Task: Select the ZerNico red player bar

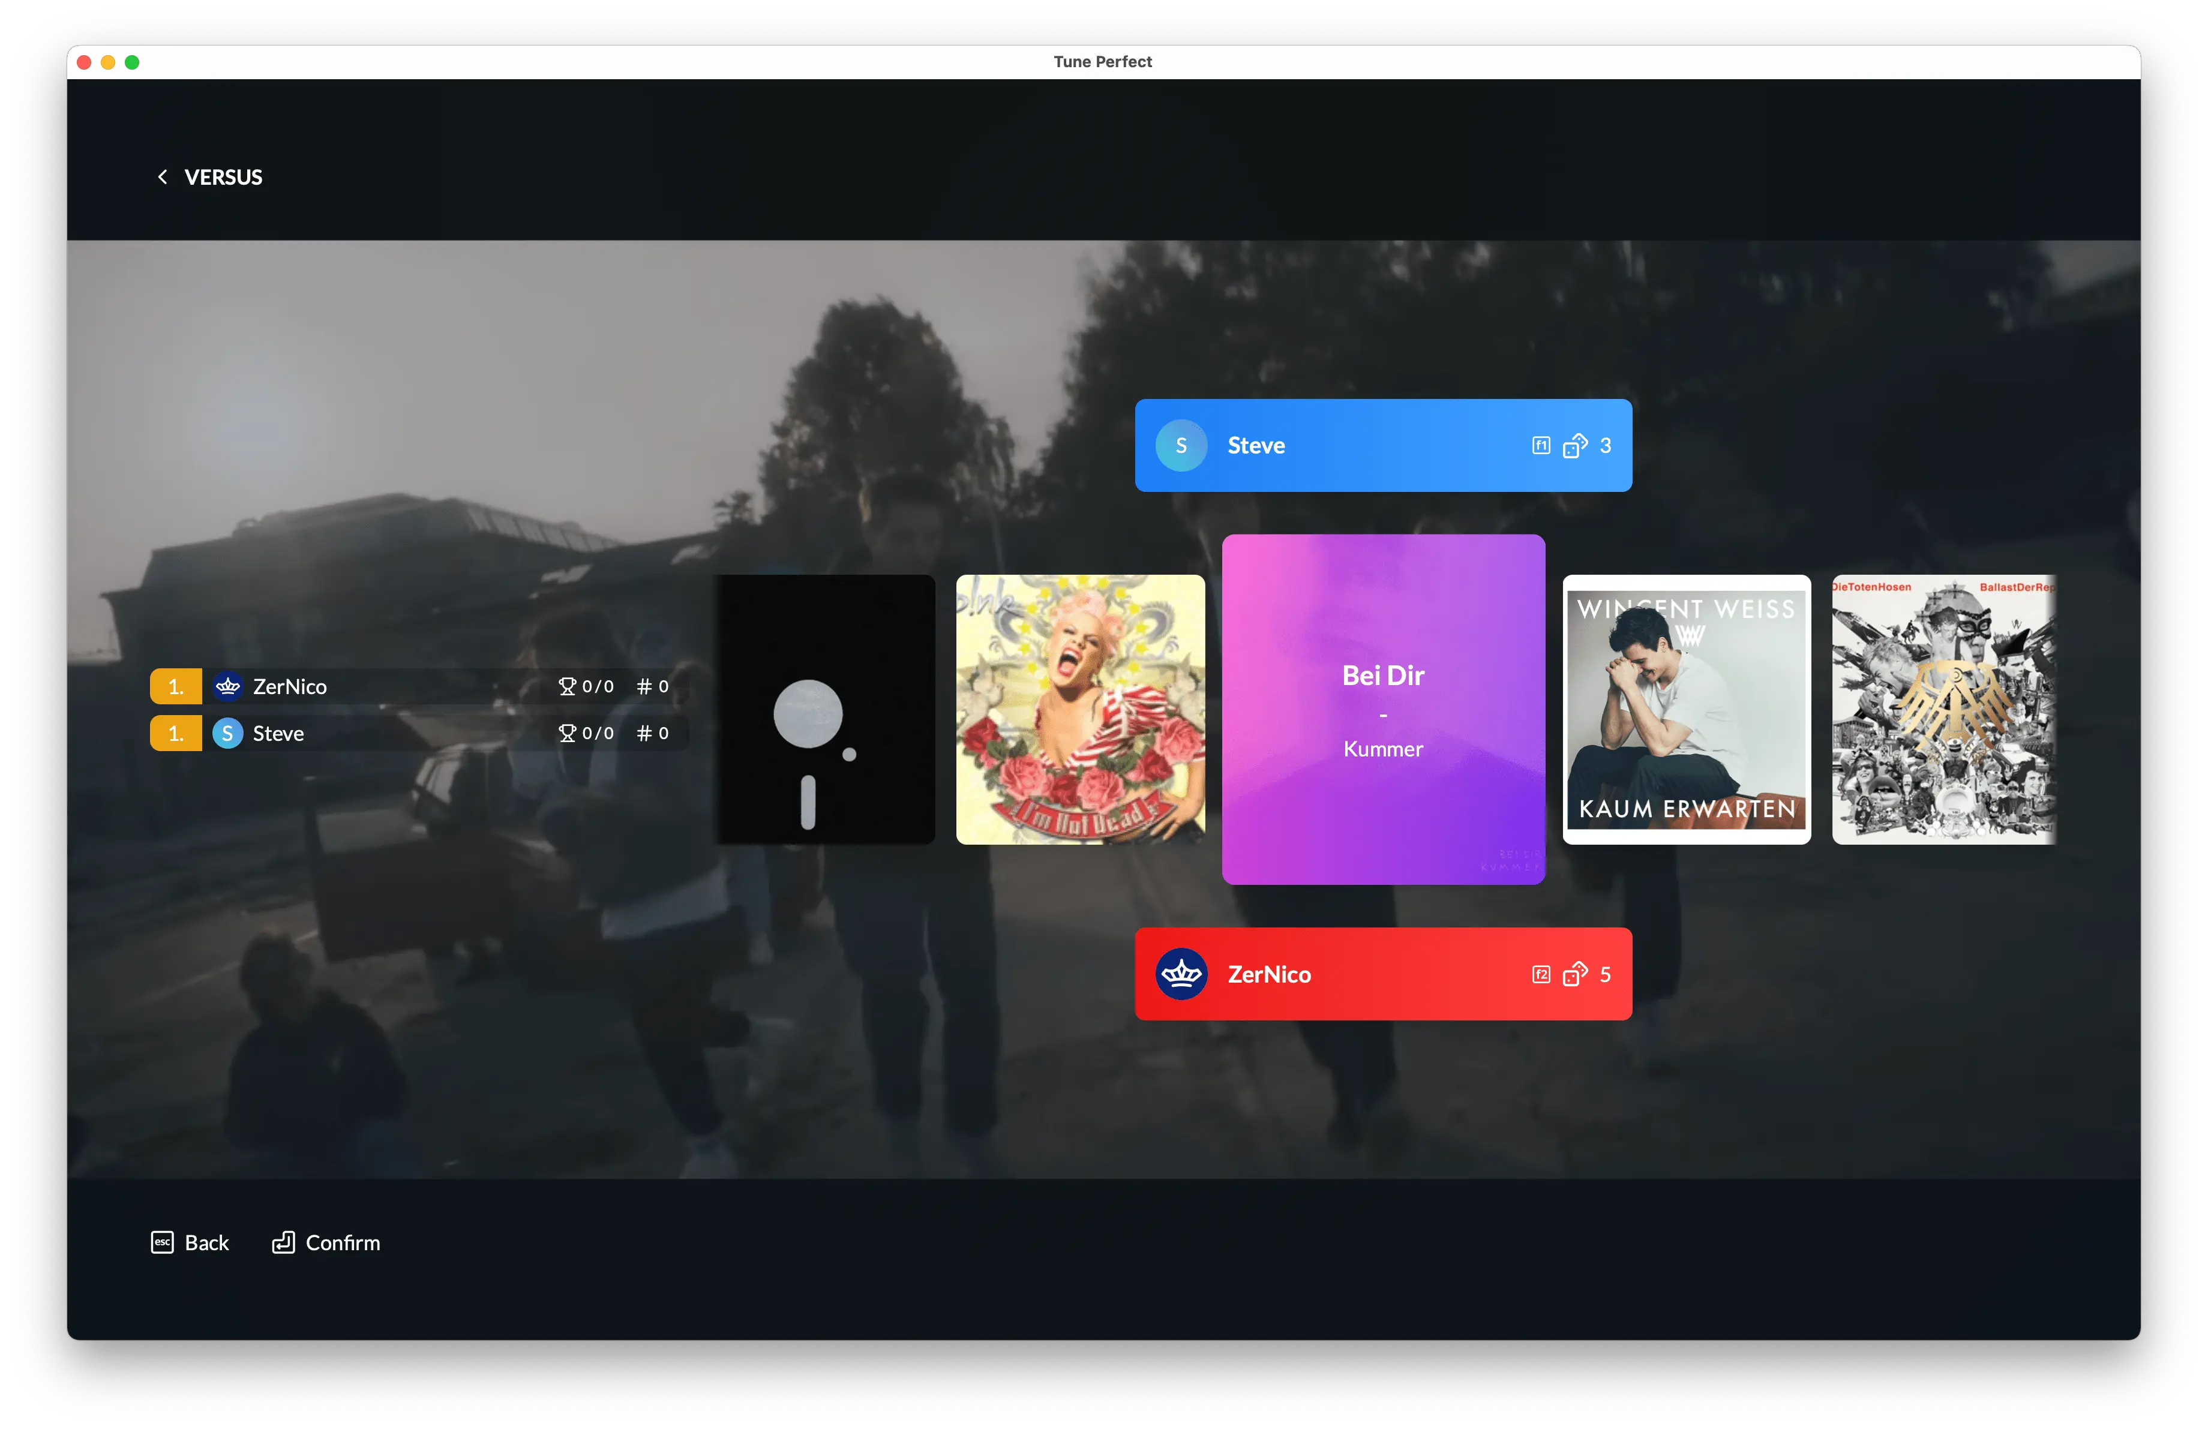Action: pyautogui.click(x=1383, y=974)
